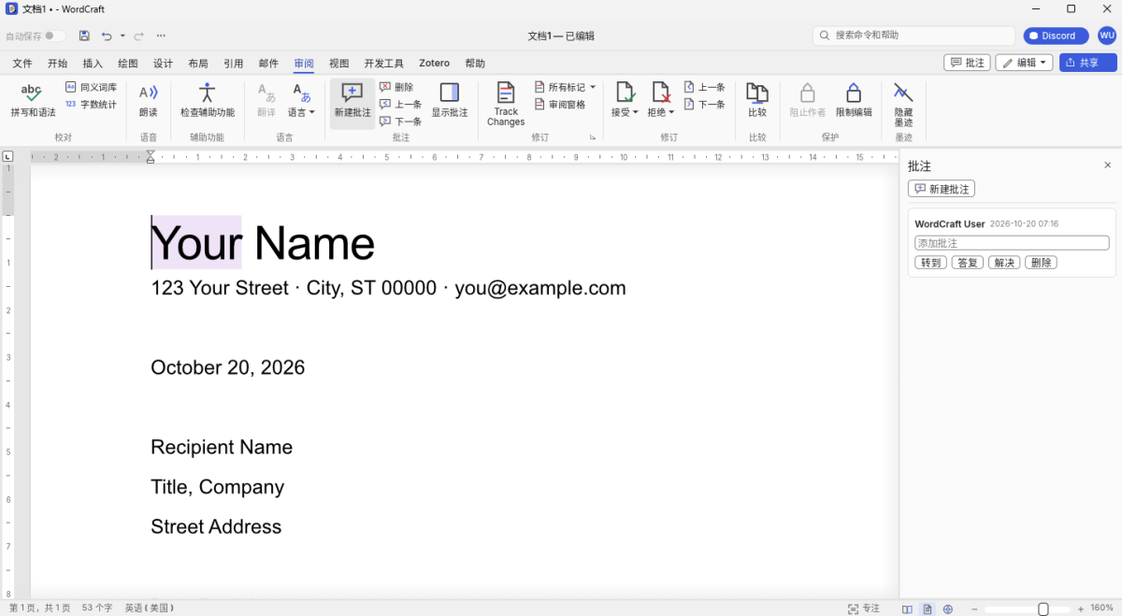Image resolution: width=1122 pixels, height=616 pixels.
Task: Open more quick access options (ellipsis)
Action: point(161,36)
